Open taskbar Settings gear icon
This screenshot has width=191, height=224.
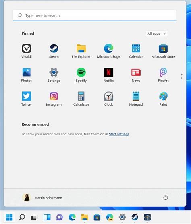[x=122, y=217]
